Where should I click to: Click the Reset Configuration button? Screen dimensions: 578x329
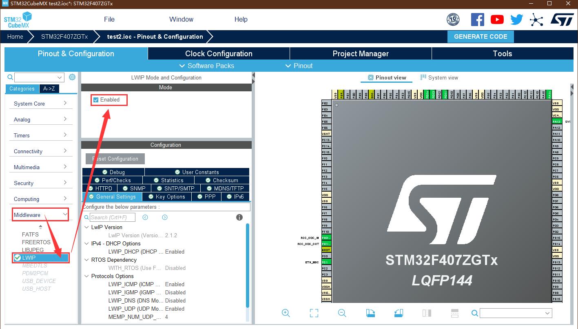[115, 159]
